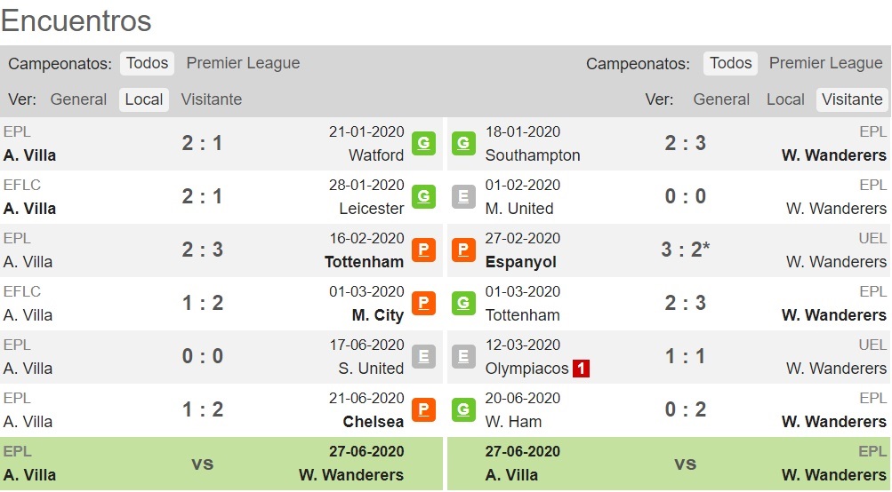Click red card badge next to Olympiacos
892x492 pixels.
[581, 369]
